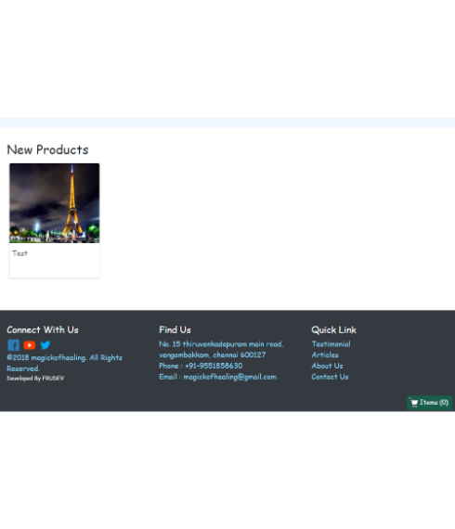Go to the Testimonial quick link
The height and width of the screenshot is (529, 455).
tap(331, 343)
